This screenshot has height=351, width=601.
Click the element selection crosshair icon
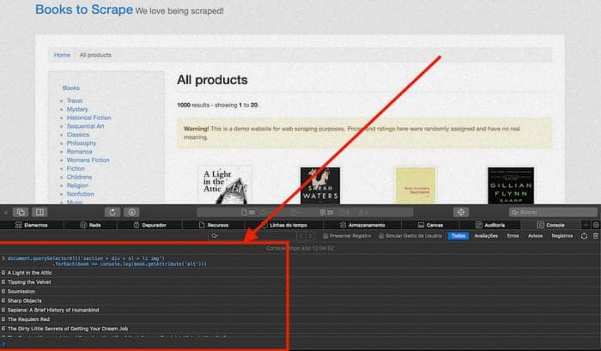(461, 212)
